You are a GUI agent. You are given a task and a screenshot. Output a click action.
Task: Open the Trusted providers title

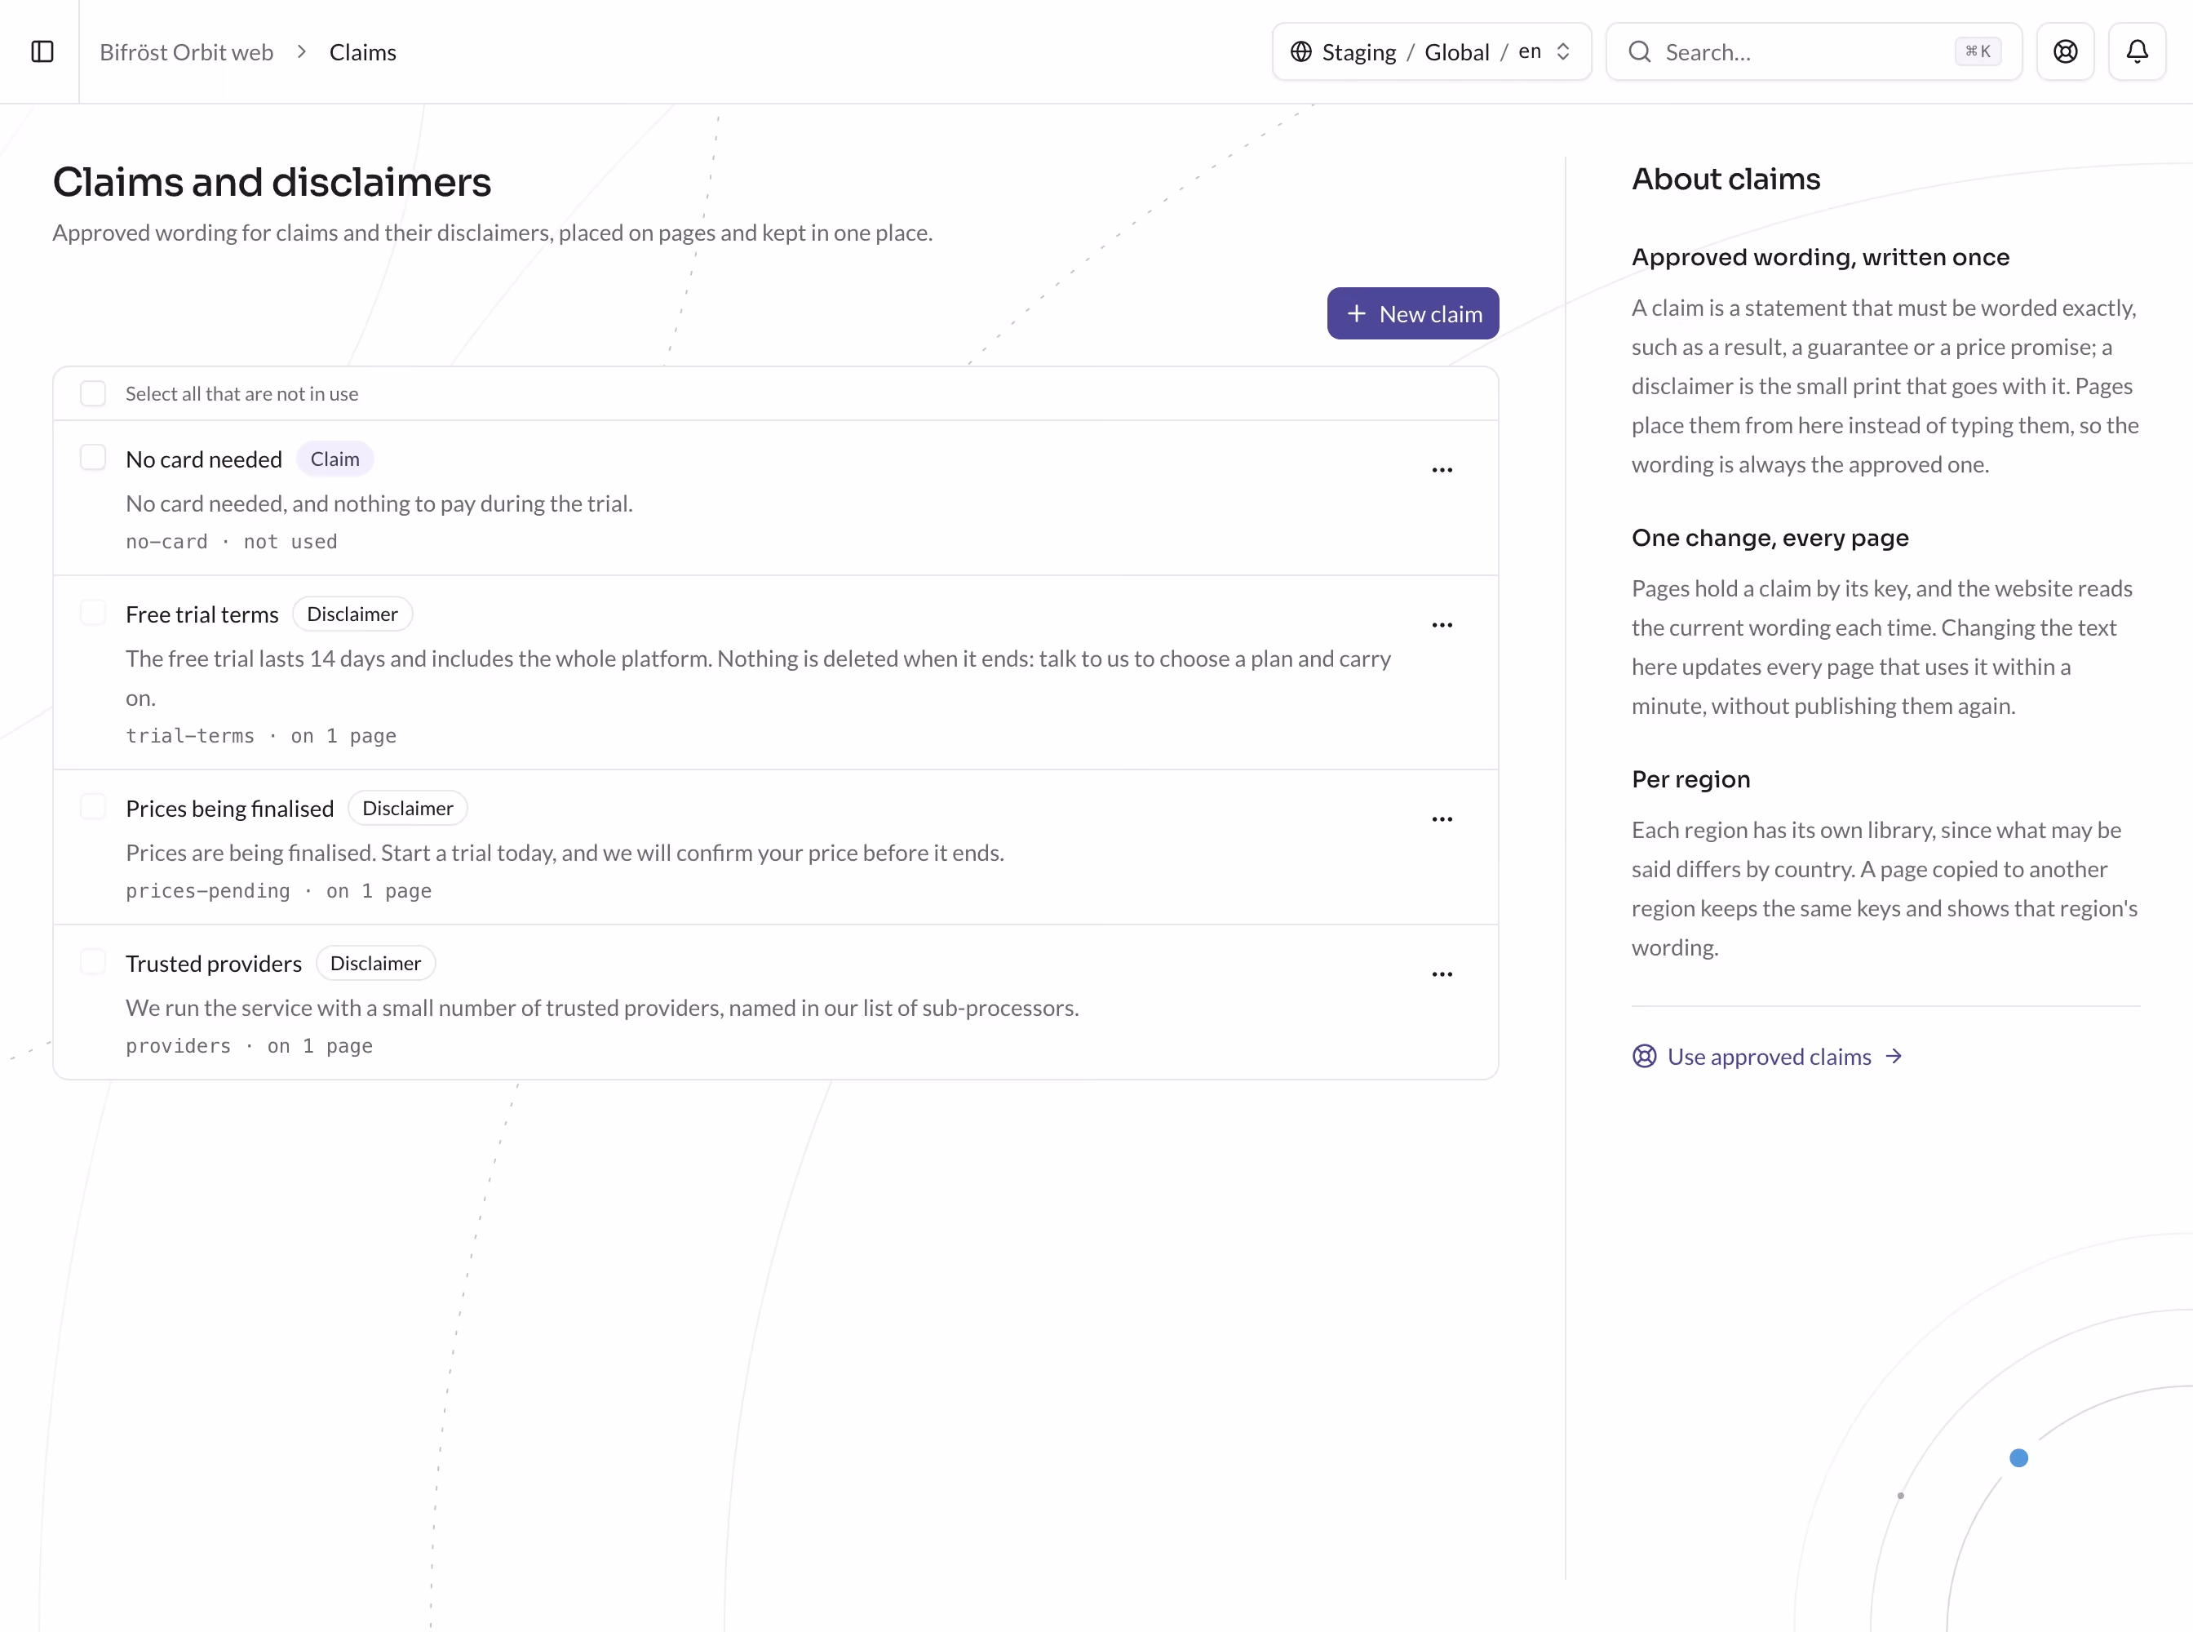[x=214, y=965]
